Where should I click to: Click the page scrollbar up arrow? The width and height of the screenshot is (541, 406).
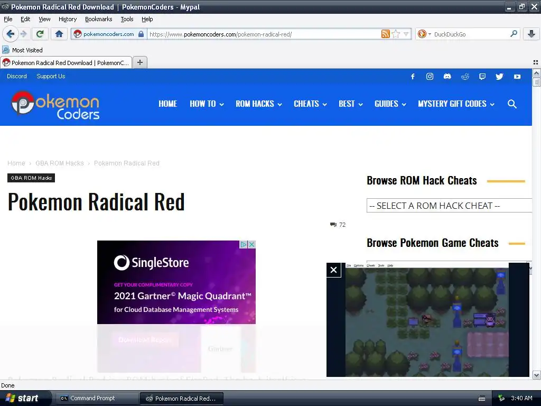[536, 73]
